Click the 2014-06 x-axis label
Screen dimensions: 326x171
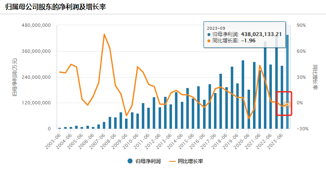(175, 141)
